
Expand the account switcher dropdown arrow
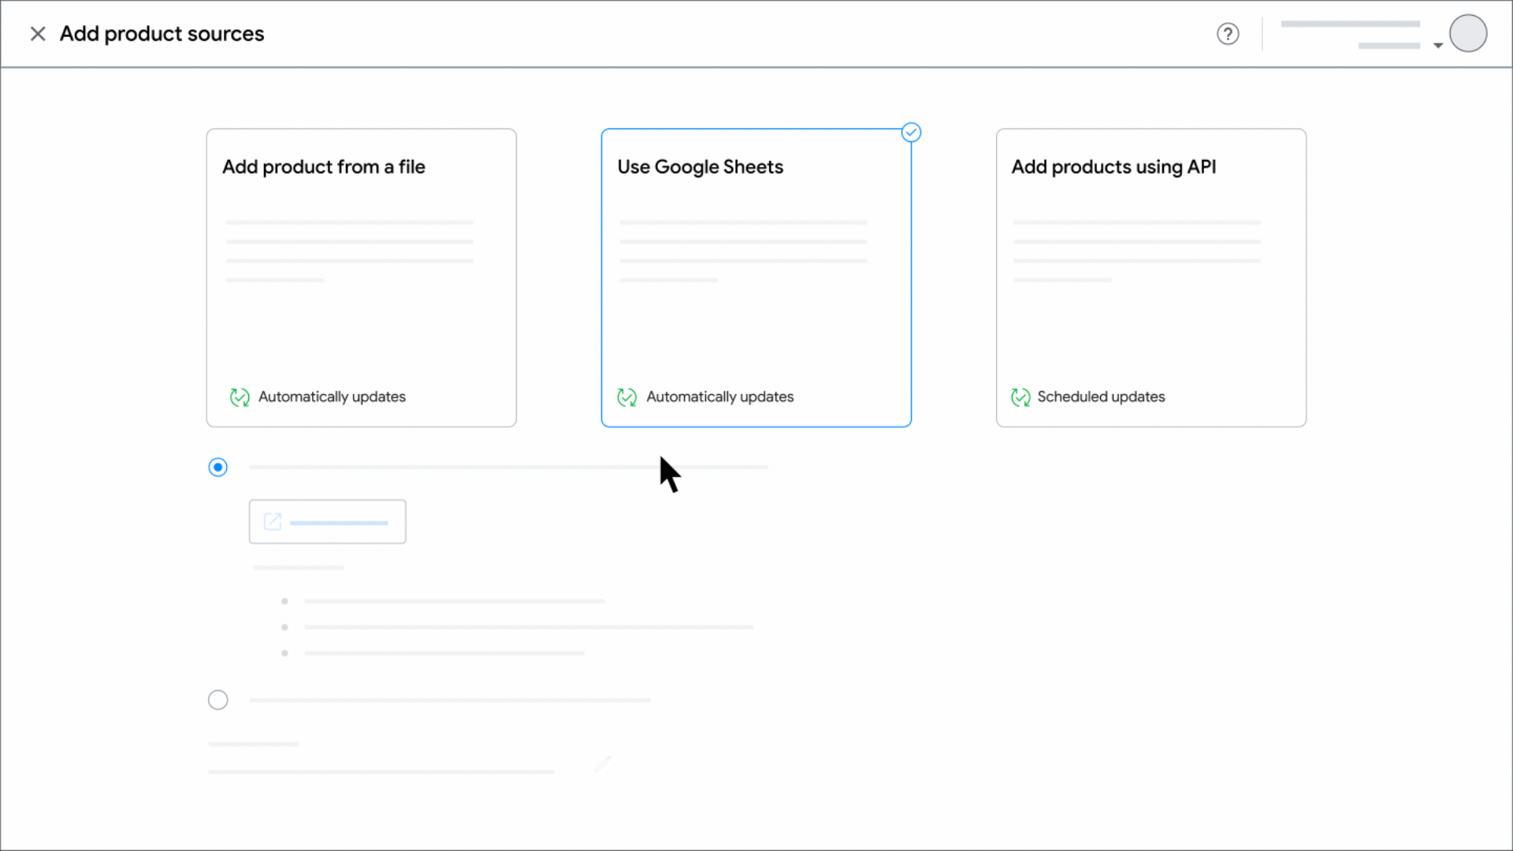point(1438,46)
